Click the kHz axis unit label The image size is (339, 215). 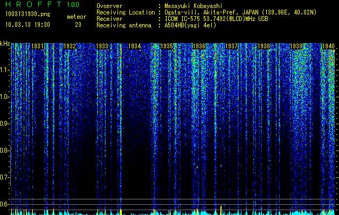(x=5, y=44)
